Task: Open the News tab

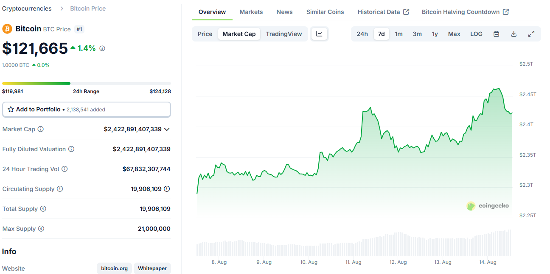Action: pyautogui.click(x=284, y=12)
